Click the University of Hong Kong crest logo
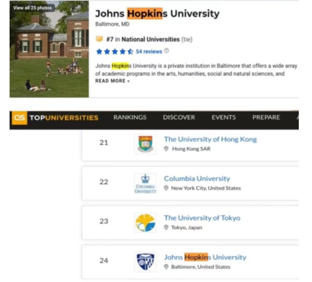 coord(145,144)
